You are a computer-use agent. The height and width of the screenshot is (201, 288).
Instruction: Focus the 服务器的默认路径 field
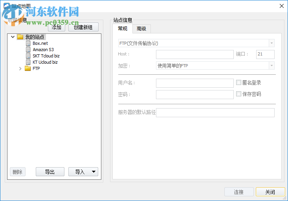tap(215, 112)
